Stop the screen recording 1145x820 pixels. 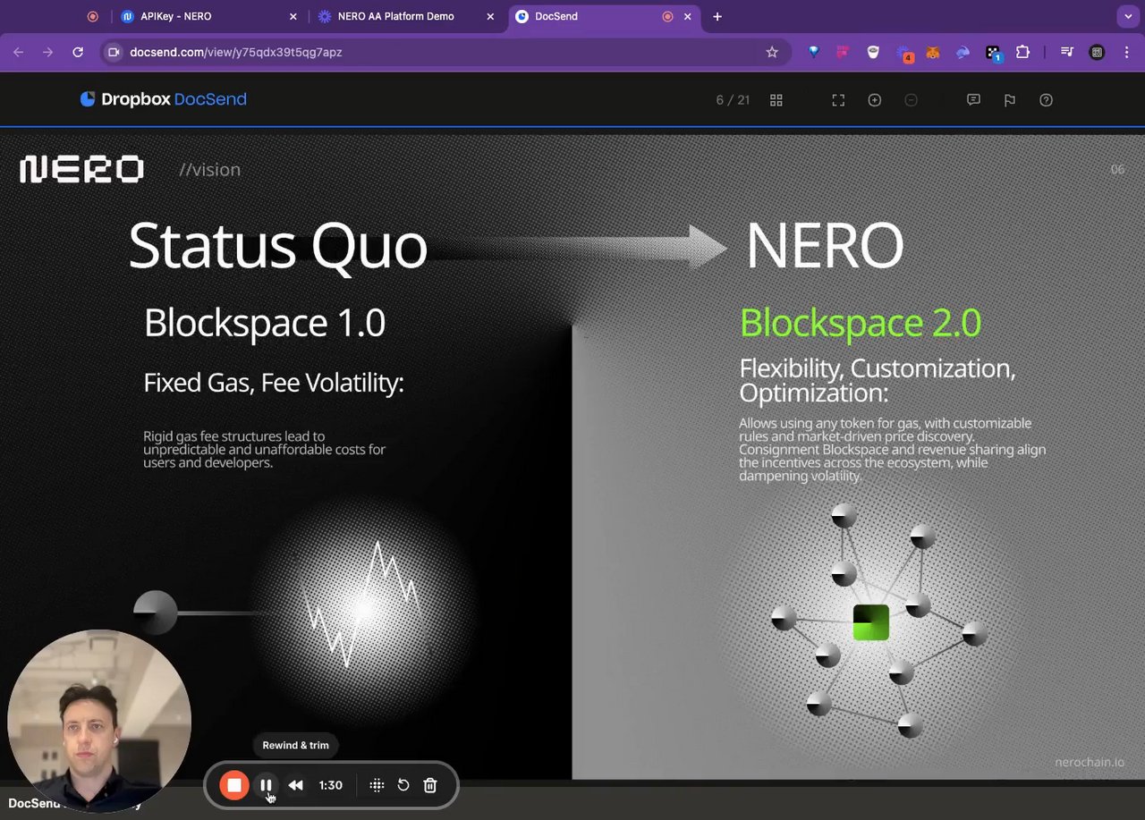(233, 785)
